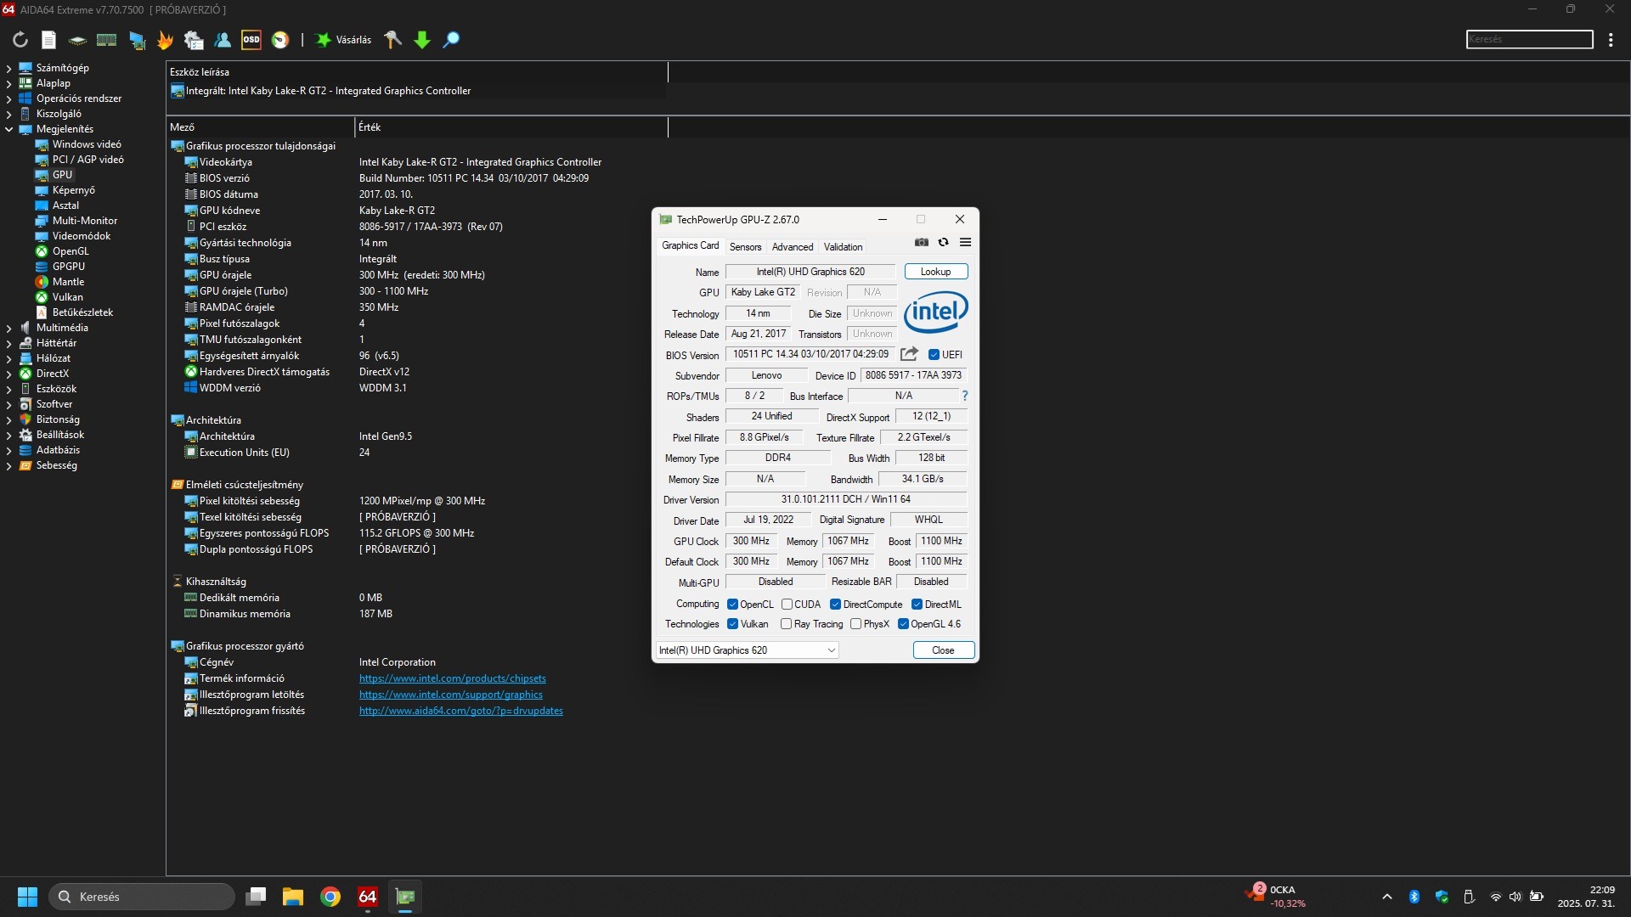1631x917 pixels.
Task: Open GPU-Z hamburger menu icon
Action: pyautogui.click(x=965, y=243)
